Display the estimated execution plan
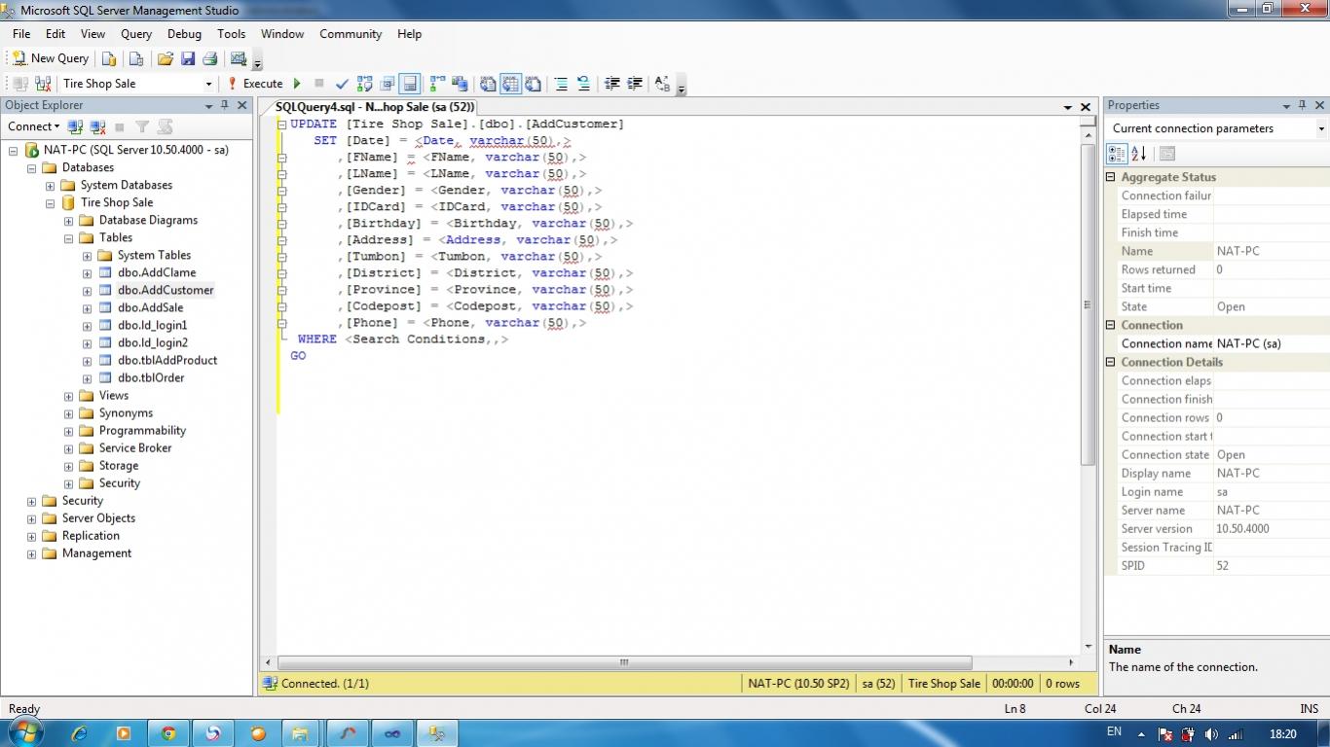Image resolution: width=1330 pixels, height=747 pixels. (x=365, y=84)
